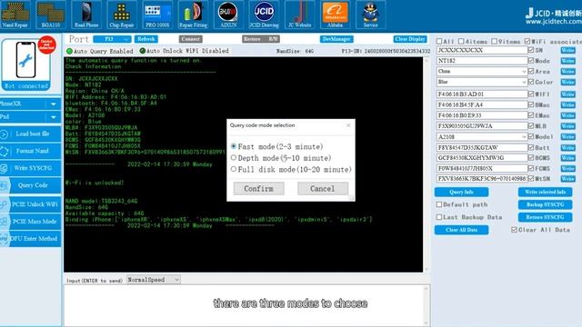Cancel the query code mode dialog
Screen dimensions: 582x327
(323, 188)
